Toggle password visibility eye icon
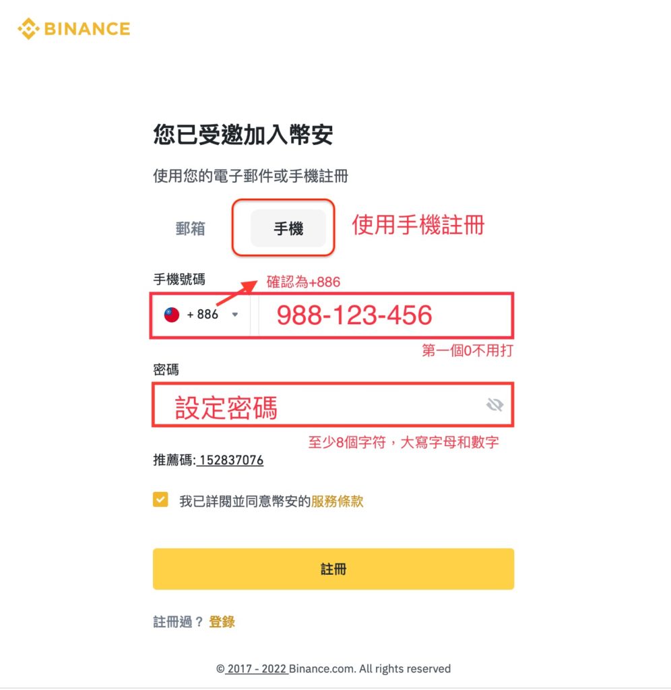The width and height of the screenshot is (671, 690). (494, 404)
